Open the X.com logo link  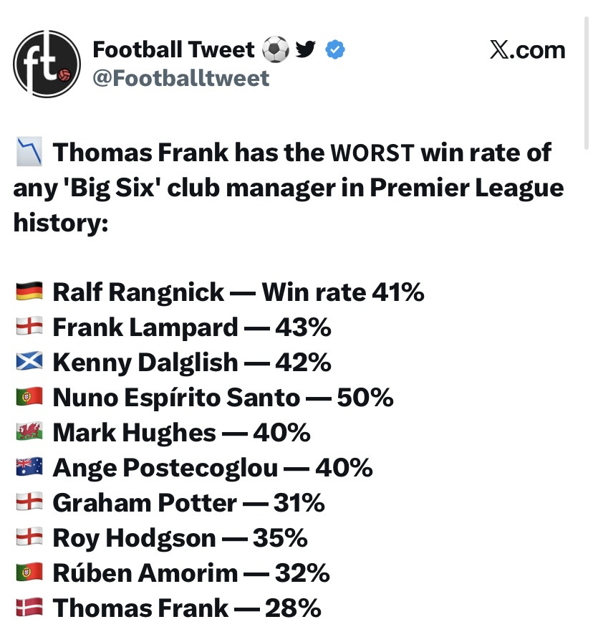tap(528, 50)
